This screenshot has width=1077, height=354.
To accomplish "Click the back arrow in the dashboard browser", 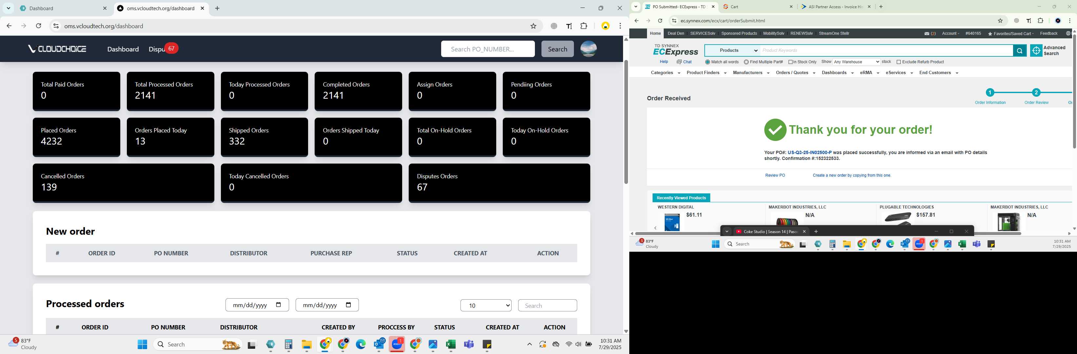I will coord(9,26).
